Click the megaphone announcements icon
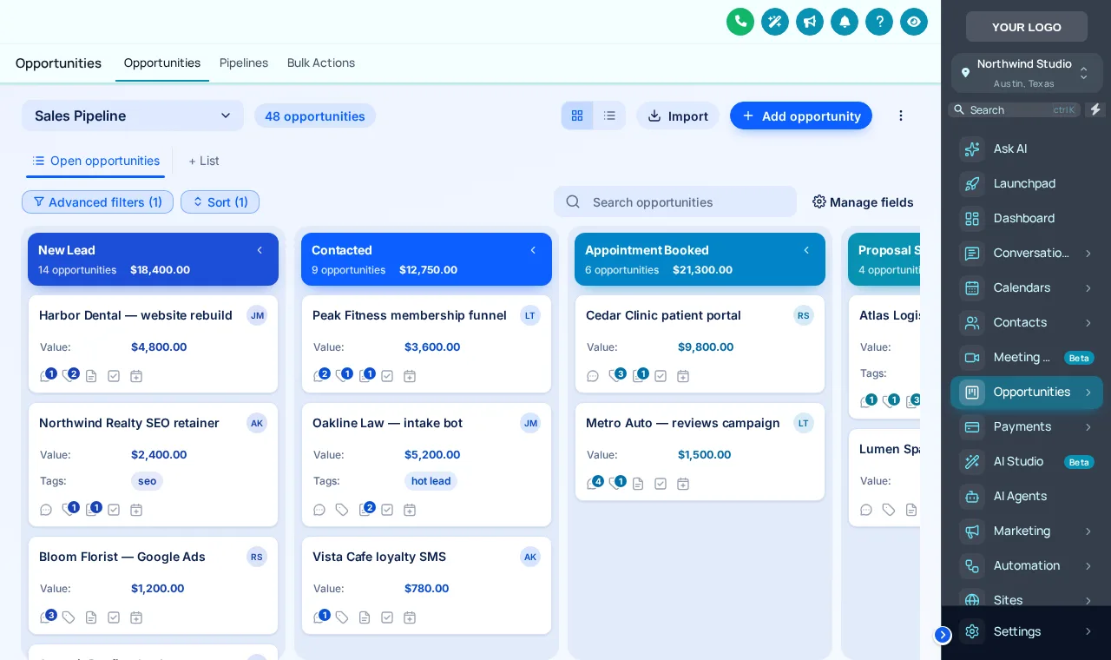The height and width of the screenshot is (660, 1111). (x=810, y=22)
